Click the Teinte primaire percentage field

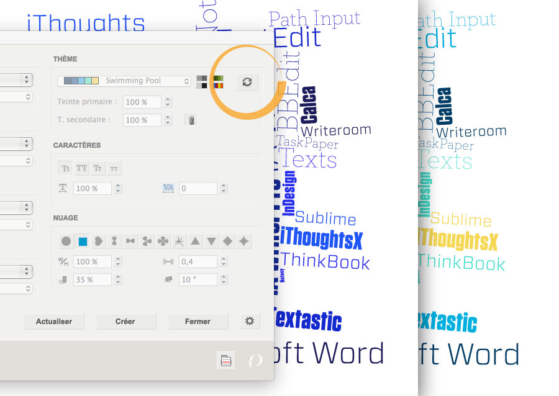[142, 102]
